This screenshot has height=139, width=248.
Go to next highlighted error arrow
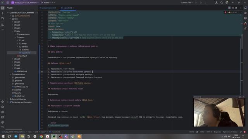click(241, 12)
